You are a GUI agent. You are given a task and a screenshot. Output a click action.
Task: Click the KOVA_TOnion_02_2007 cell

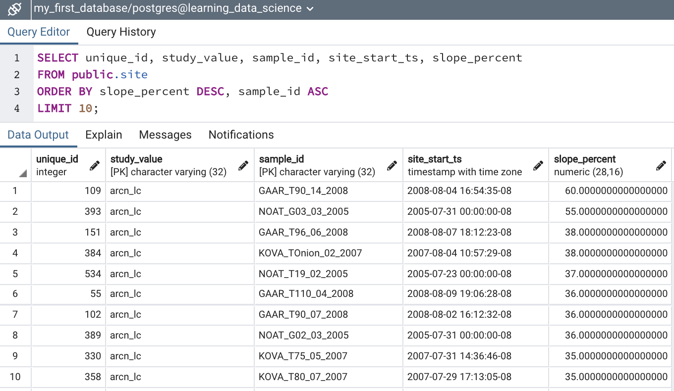310,253
